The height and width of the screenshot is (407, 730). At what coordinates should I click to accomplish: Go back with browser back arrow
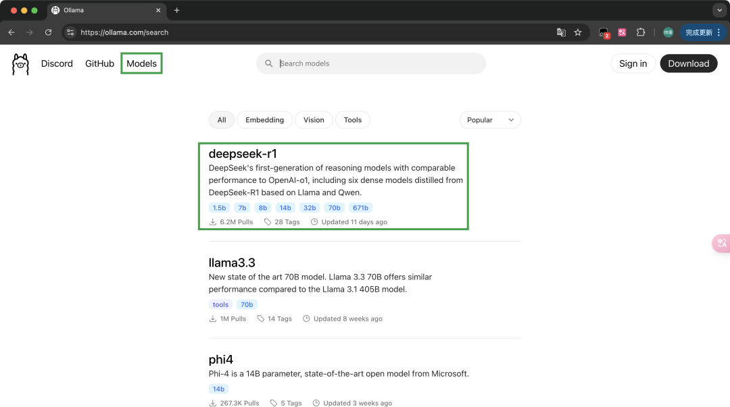coord(11,32)
